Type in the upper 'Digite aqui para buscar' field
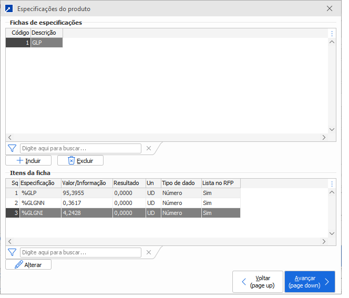 click(80, 149)
